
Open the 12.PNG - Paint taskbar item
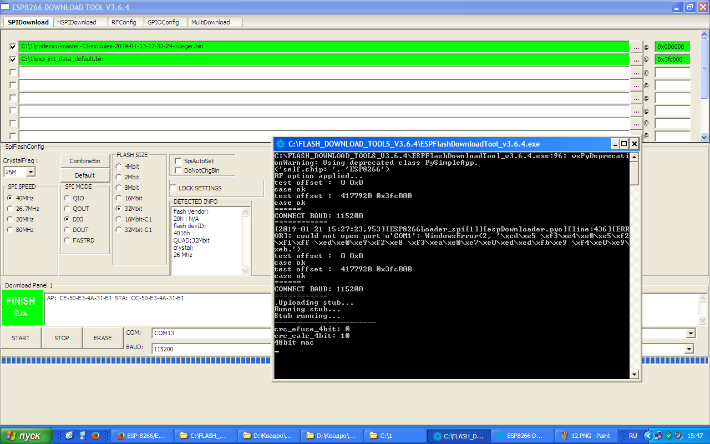click(585, 436)
